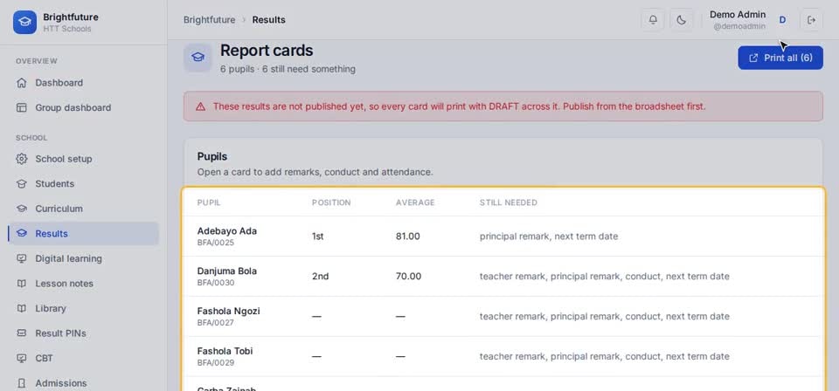Click the School setup gear icon

click(x=21, y=159)
